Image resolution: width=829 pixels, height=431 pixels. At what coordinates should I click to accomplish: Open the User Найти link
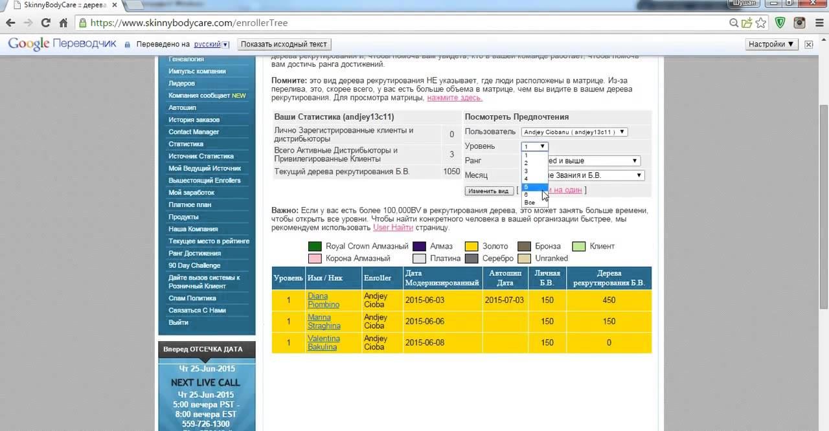[x=393, y=228]
